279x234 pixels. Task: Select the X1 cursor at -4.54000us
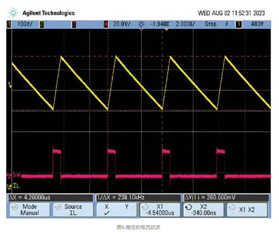160,210
